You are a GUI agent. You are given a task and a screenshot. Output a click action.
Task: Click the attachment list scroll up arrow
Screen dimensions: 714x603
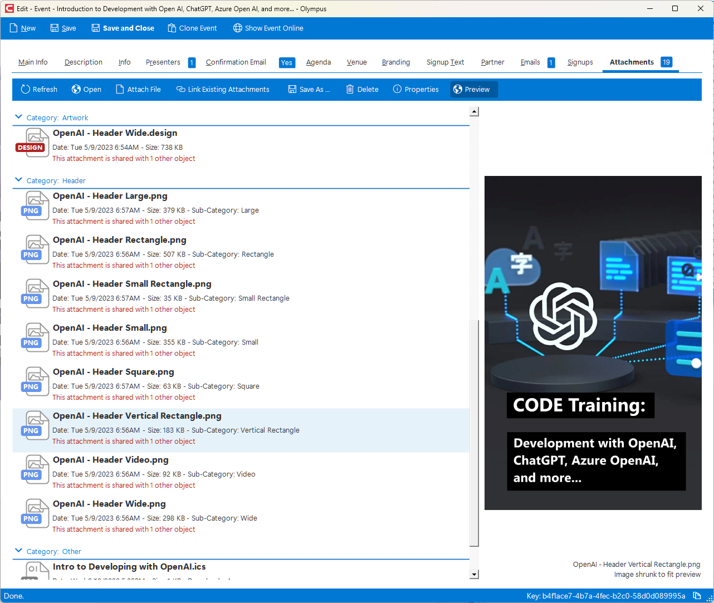(x=474, y=112)
